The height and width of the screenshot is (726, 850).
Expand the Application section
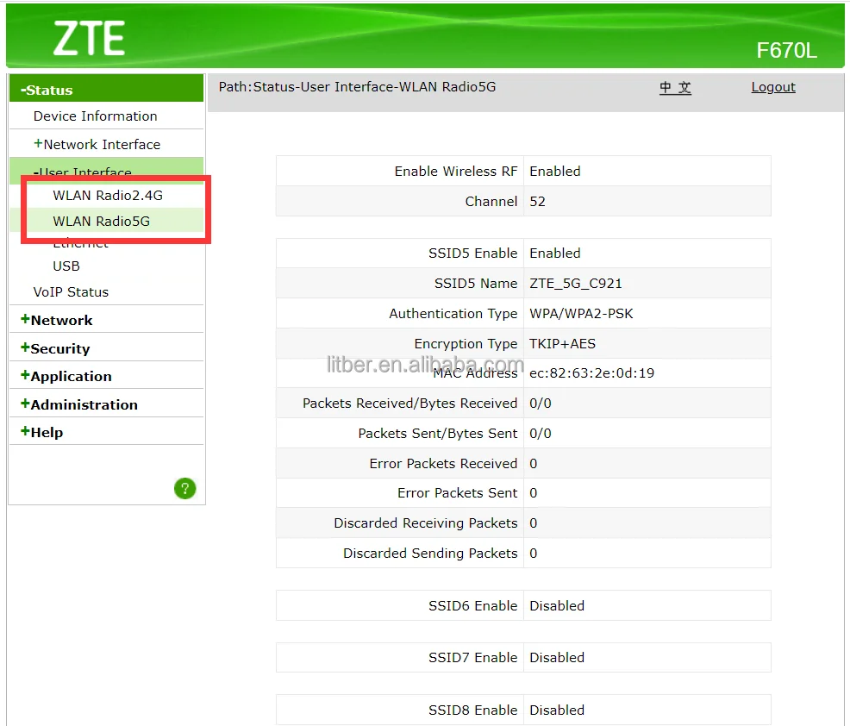pos(71,376)
